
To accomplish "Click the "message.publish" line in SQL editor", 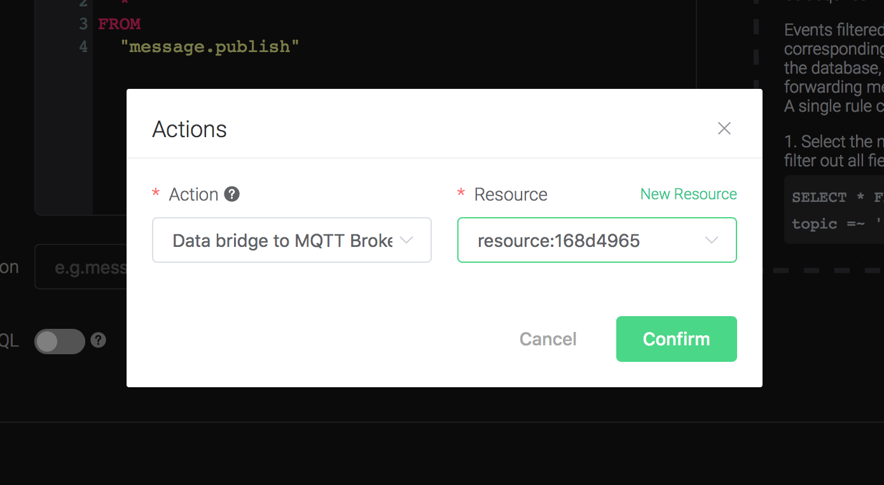I will [x=210, y=46].
